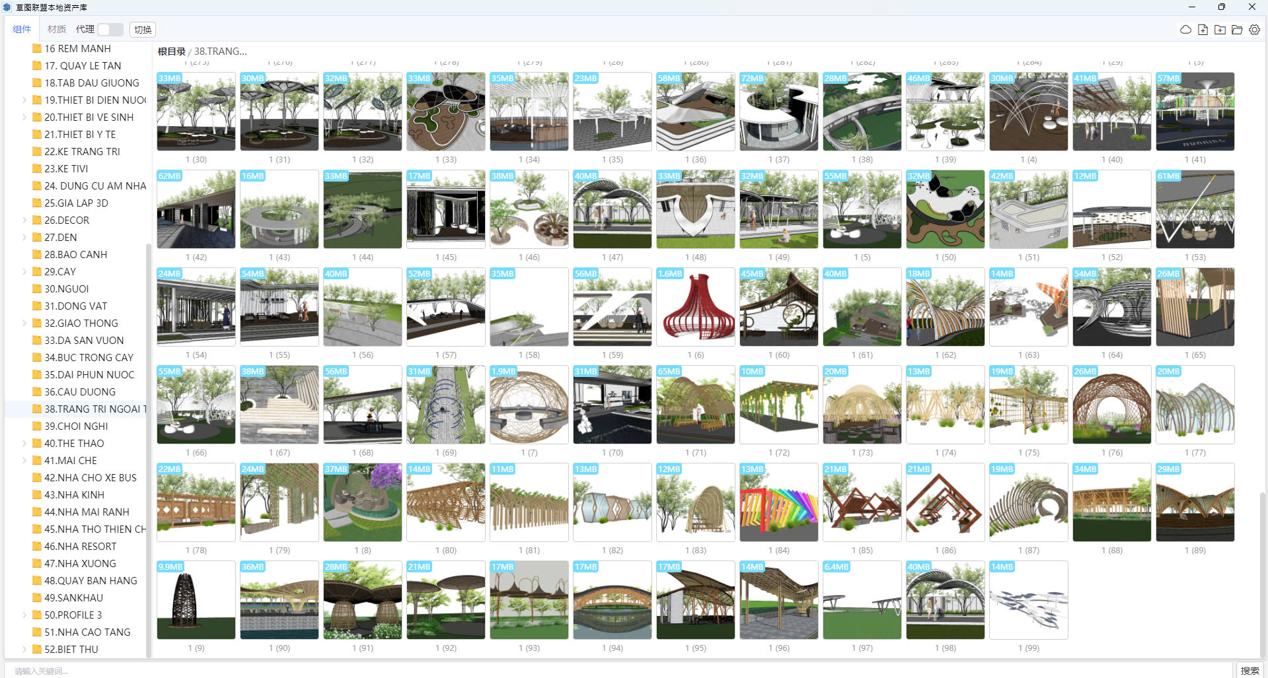This screenshot has width=1268, height=678.
Task: Switch to the 材质 tab
Action: [57, 30]
